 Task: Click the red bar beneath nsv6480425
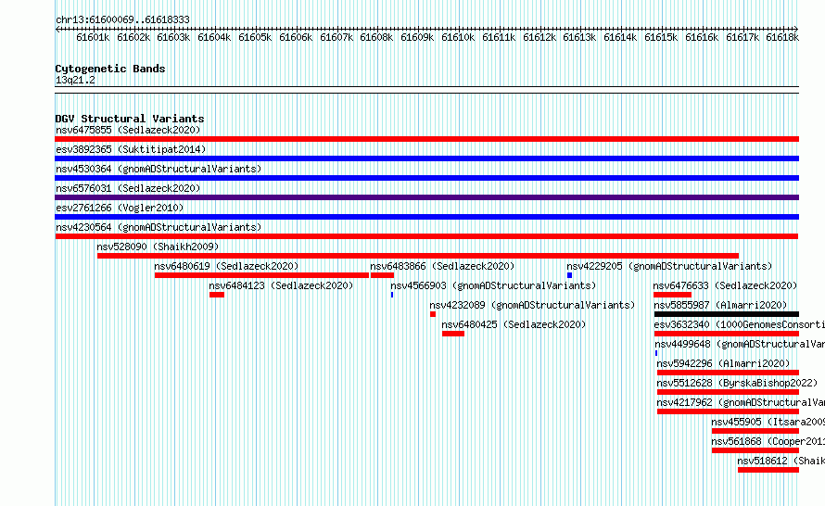click(453, 334)
